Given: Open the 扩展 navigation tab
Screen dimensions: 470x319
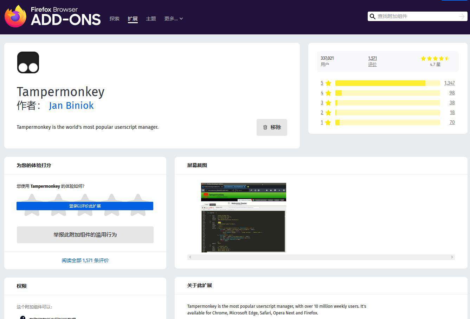Looking at the screenshot, I should pyautogui.click(x=133, y=19).
